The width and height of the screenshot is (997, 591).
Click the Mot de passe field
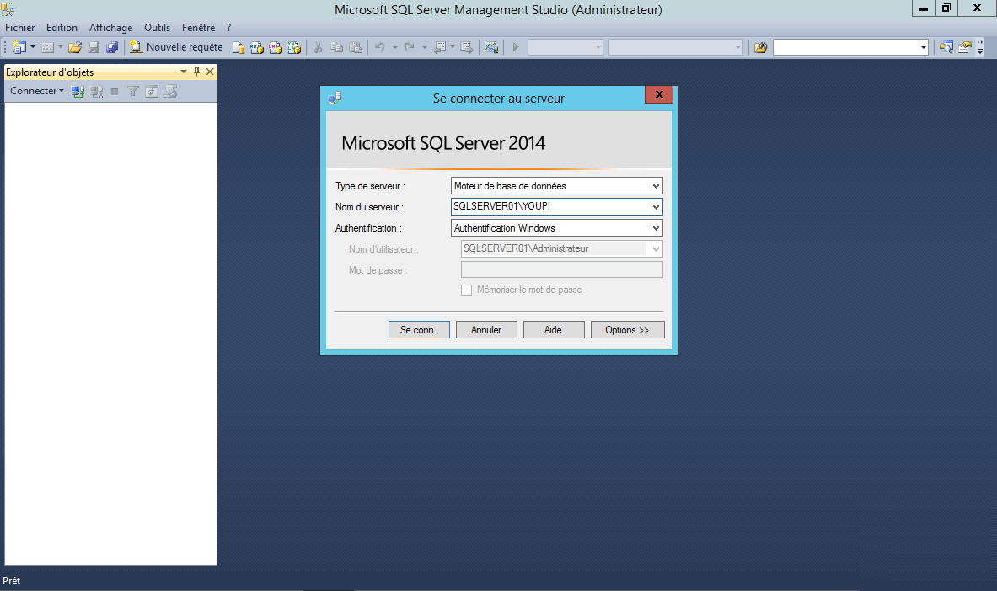[561, 269]
